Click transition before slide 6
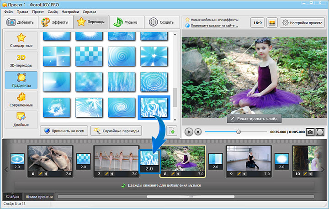This screenshot has width=329, height=209. click(17, 162)
